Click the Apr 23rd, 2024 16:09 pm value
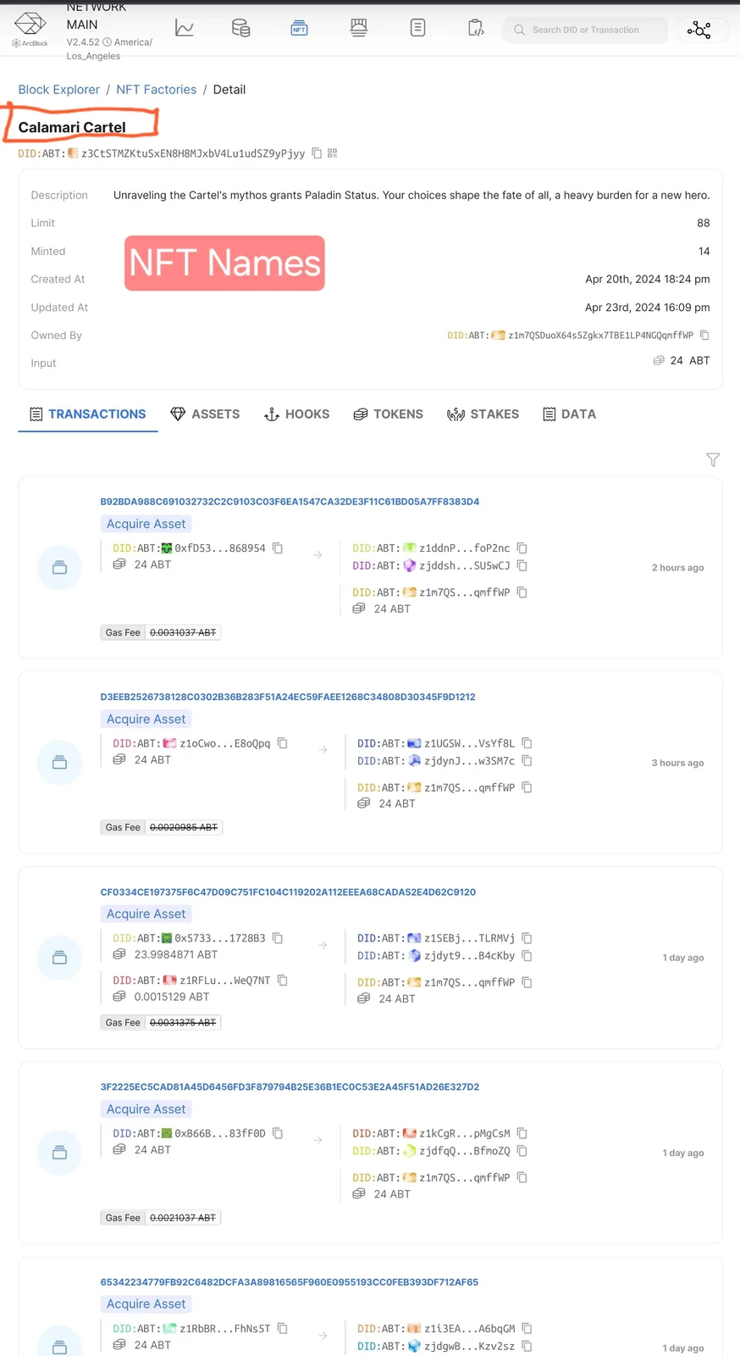This screenshot has width=740, height=1356. click(x=648, y=308)
